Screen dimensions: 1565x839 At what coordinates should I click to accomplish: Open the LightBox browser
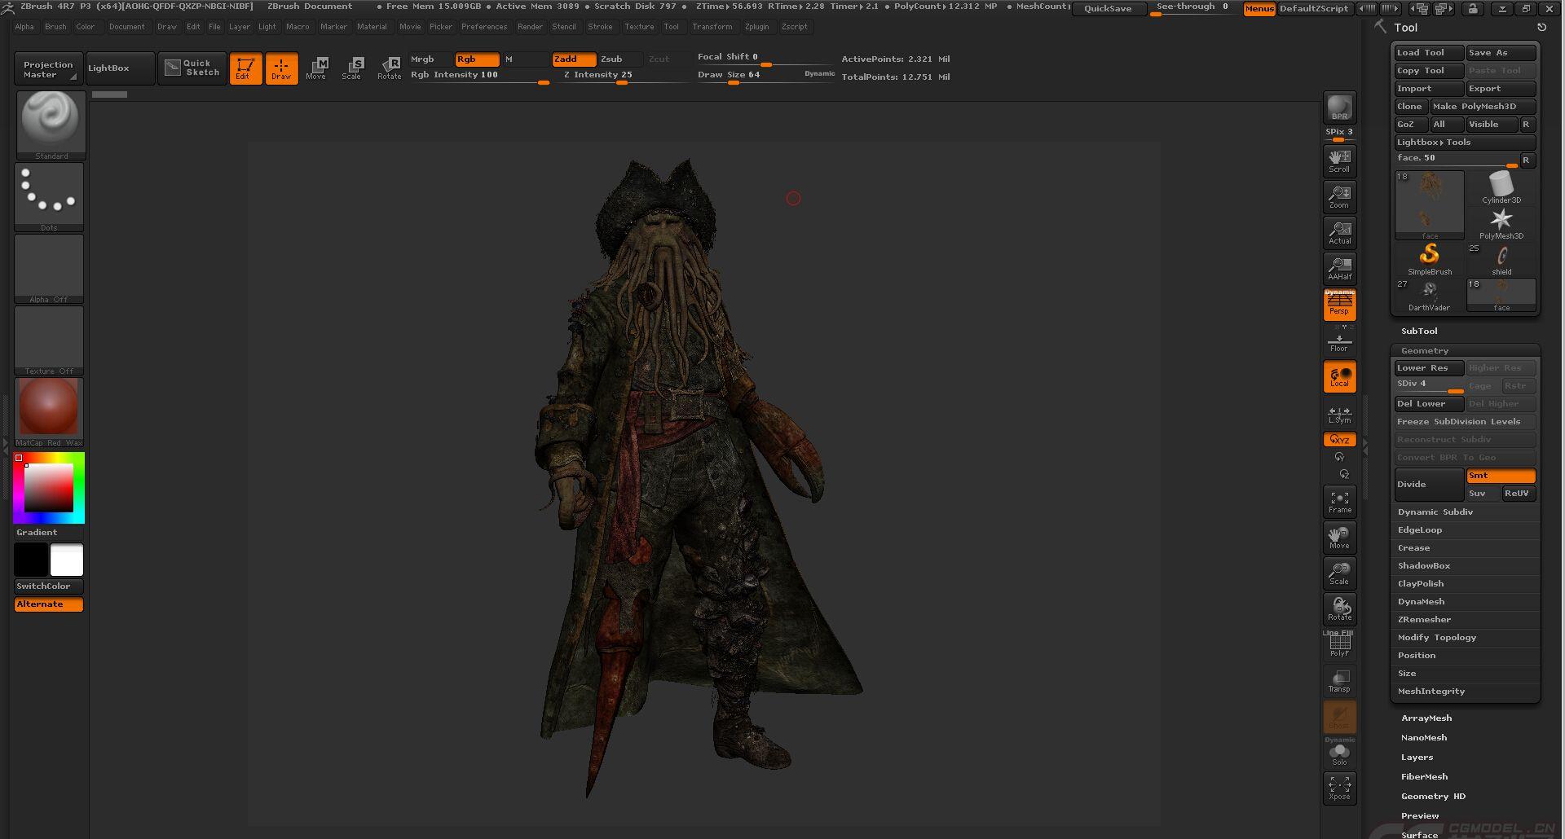(120, 68)
